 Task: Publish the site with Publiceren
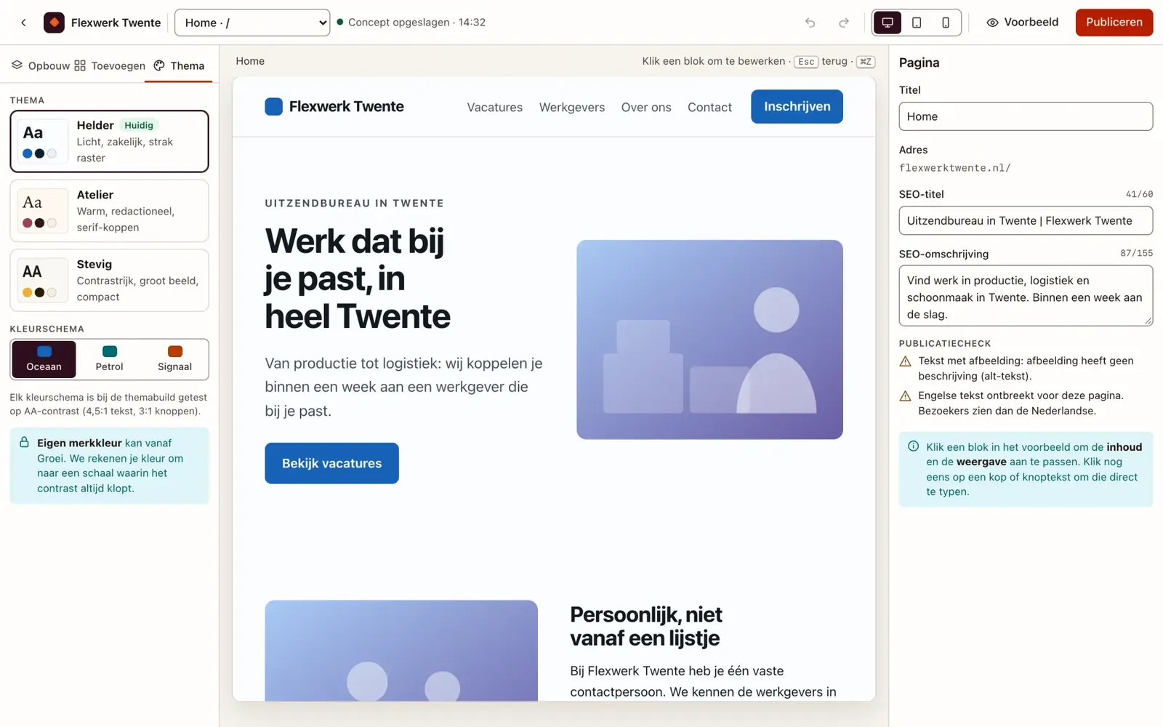[x=1114, y=23]
